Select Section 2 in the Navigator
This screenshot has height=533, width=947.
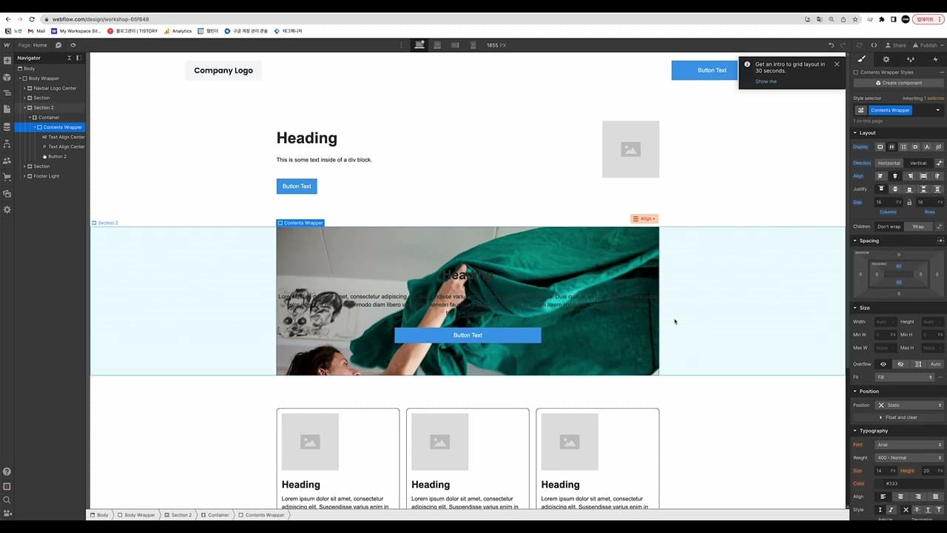point(44,107)
